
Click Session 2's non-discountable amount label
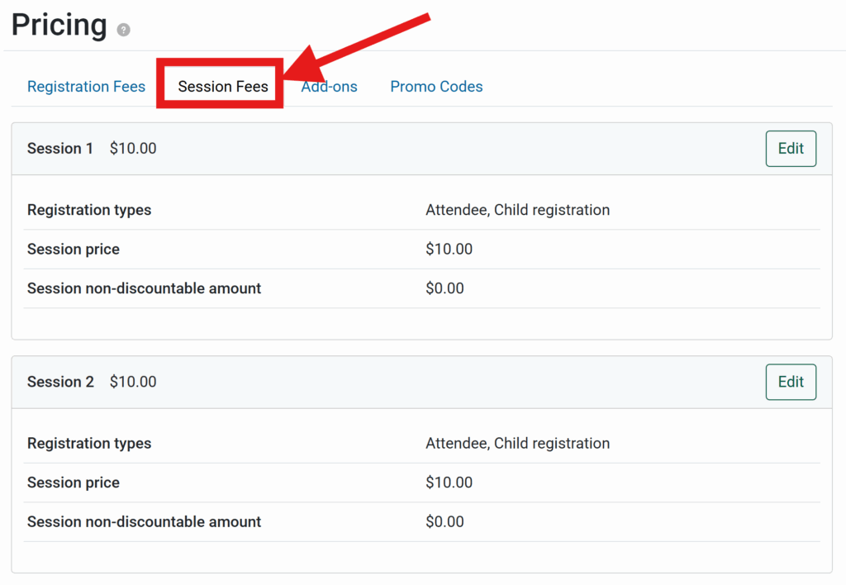(x=144, y=522)
